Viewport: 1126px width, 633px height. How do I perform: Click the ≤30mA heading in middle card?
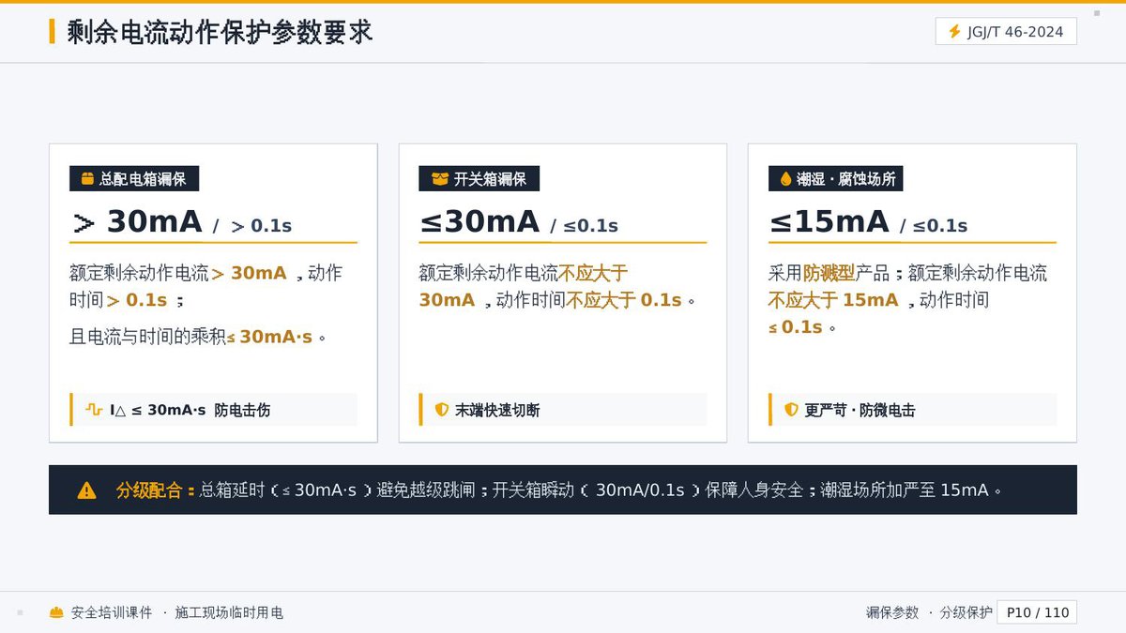(479, 222)
